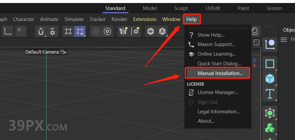This screenshot has height=140, width=295.
Task: Open snap settings gear icon
Action: click(x=52, y=32)
